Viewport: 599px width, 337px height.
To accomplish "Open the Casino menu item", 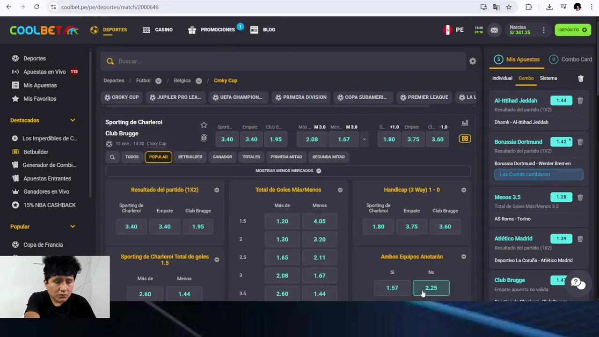I will (158, 30).
